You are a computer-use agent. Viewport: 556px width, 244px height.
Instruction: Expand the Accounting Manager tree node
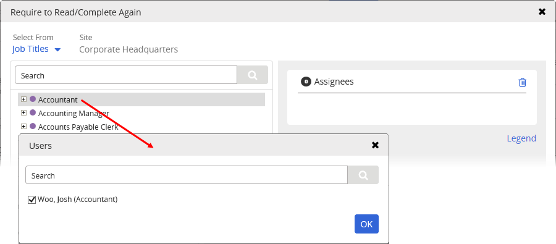coord(23,113)
